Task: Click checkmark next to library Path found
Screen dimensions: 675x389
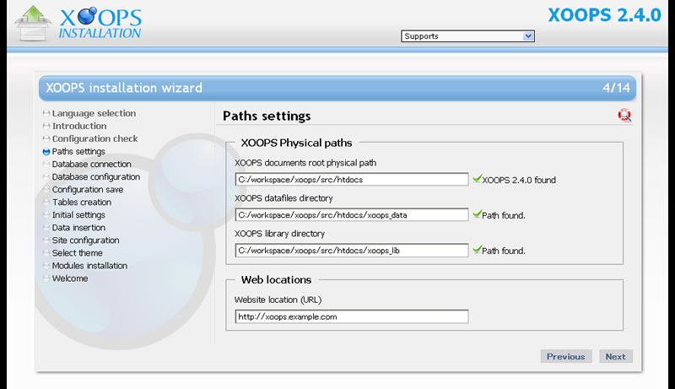Action: click(x=477, y=249)
